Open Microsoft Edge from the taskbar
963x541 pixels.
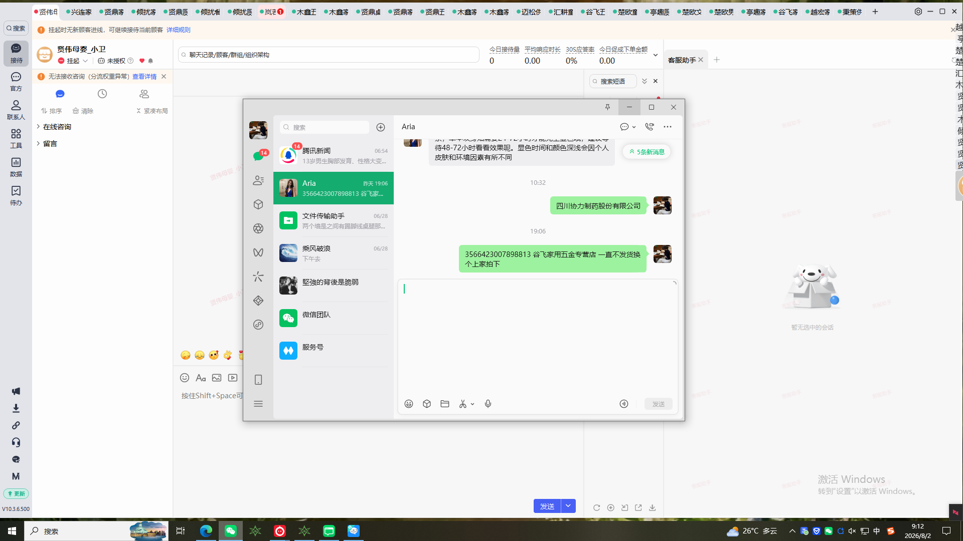tap(206, 531)
